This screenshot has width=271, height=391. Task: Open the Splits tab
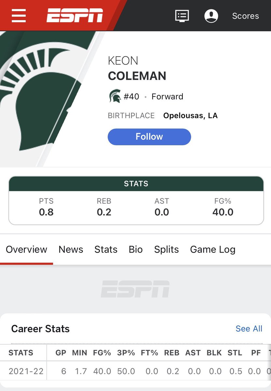(x=166, y=249)
